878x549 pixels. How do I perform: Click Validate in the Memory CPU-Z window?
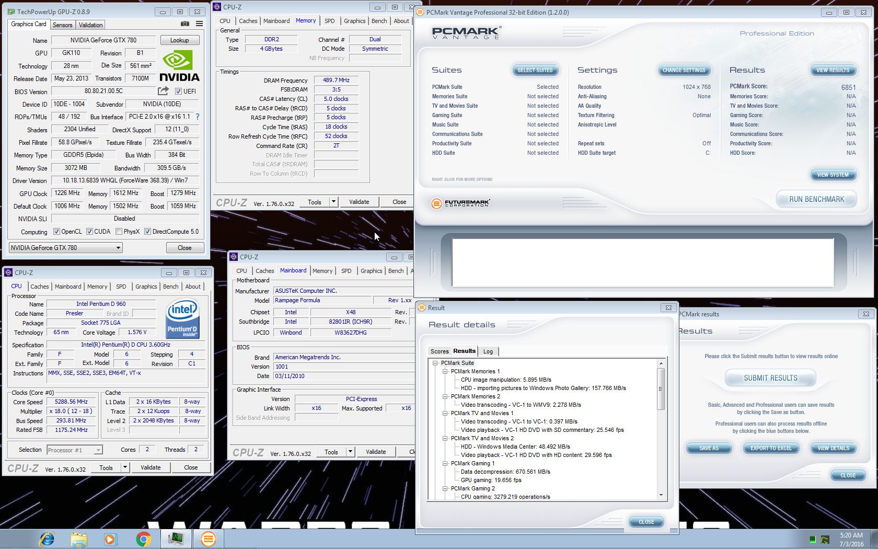coord(359,202)
